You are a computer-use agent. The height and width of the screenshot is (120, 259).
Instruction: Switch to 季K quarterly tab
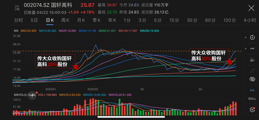[x=96, y=20]
